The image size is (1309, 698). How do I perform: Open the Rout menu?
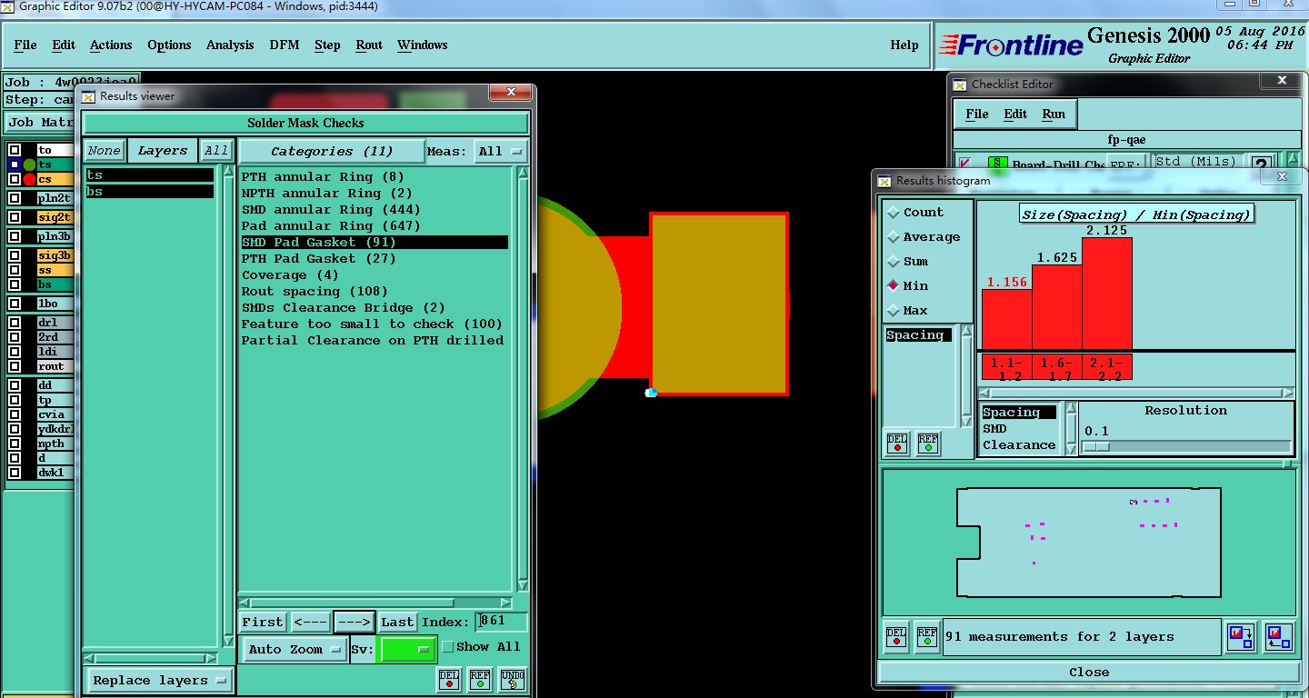[369, 45]
